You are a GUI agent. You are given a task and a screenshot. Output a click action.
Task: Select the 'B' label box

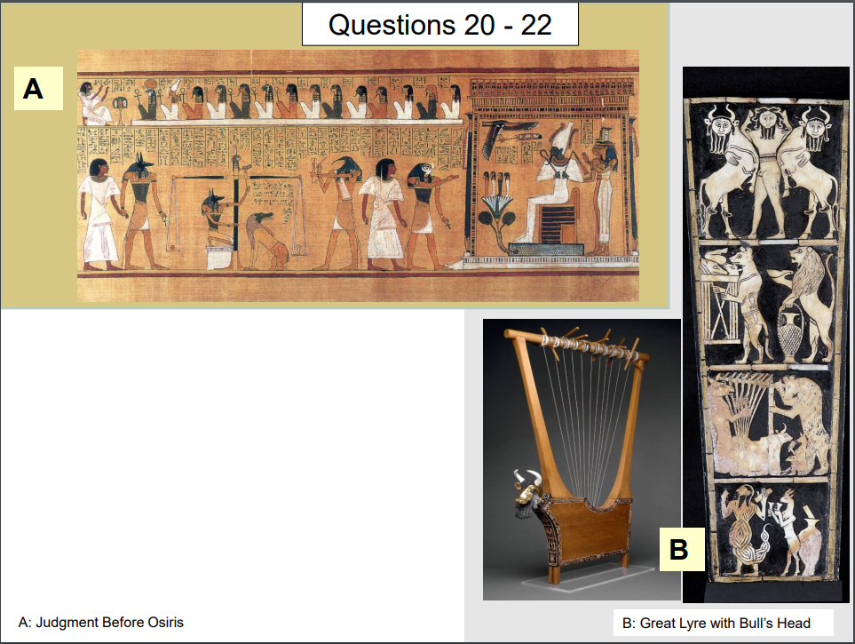coord(682,549)
